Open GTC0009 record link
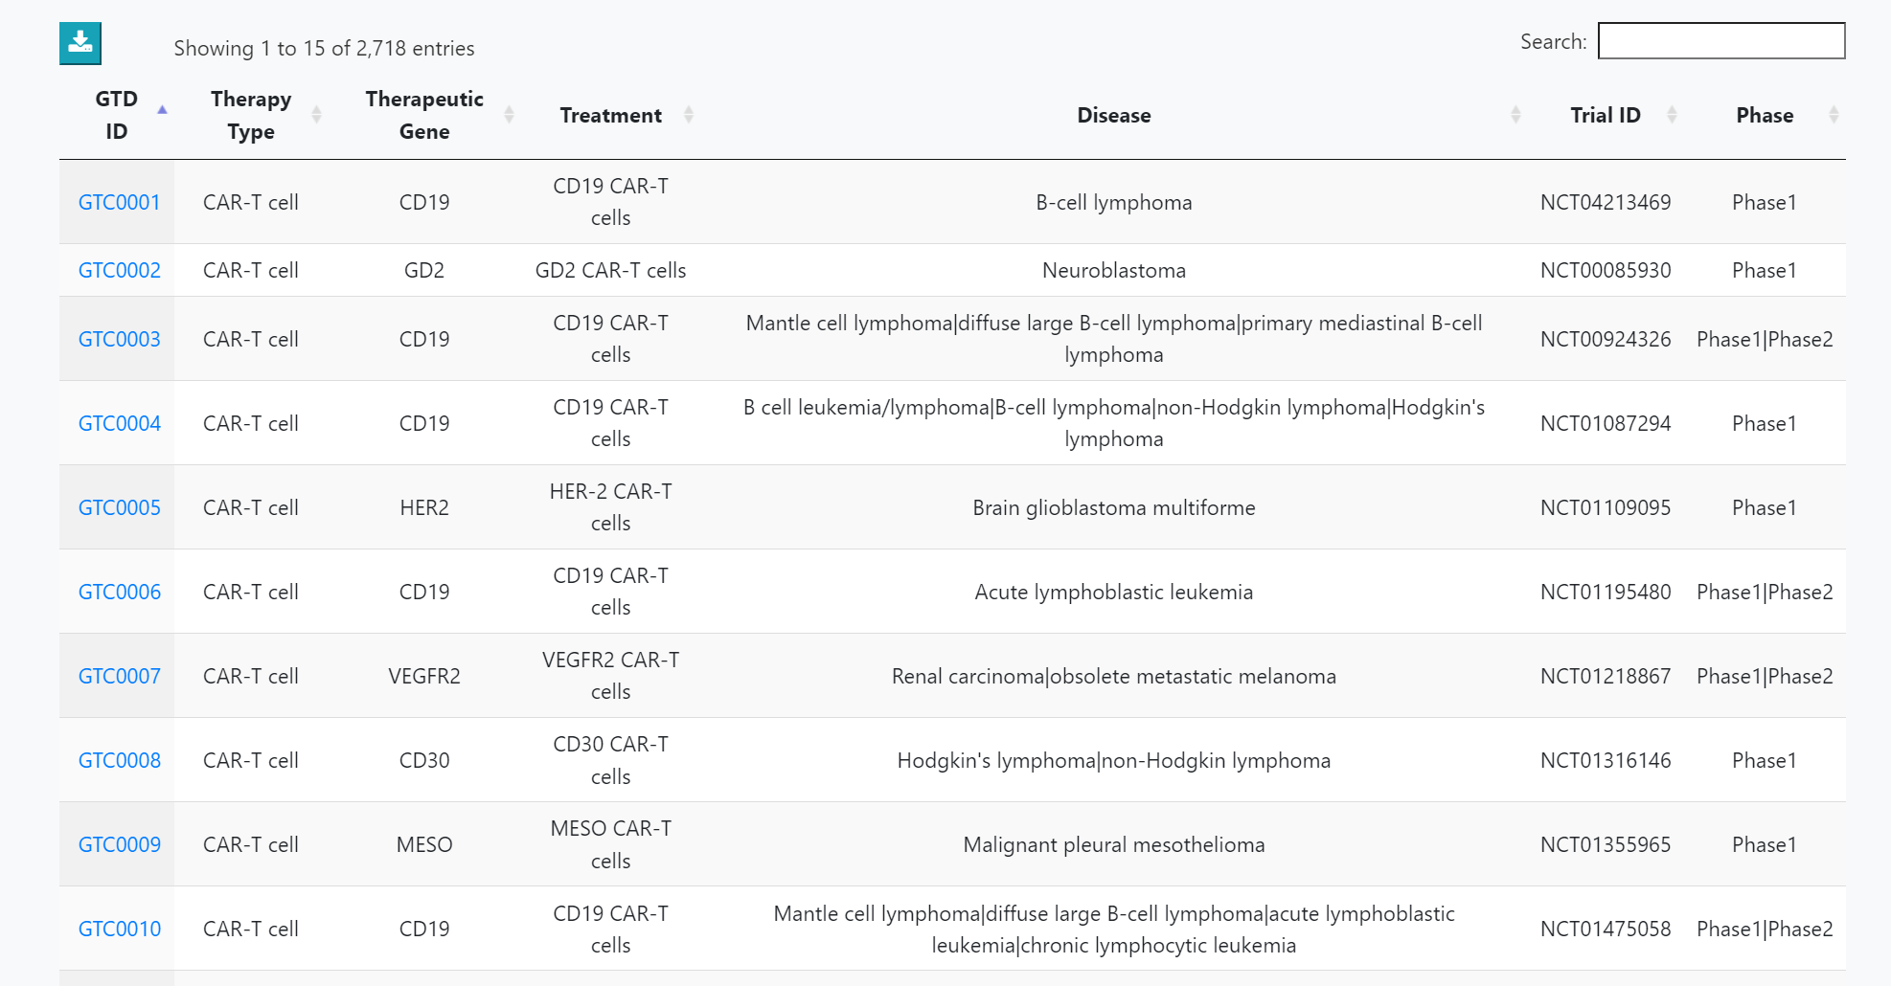 click(x=119, y=844)
